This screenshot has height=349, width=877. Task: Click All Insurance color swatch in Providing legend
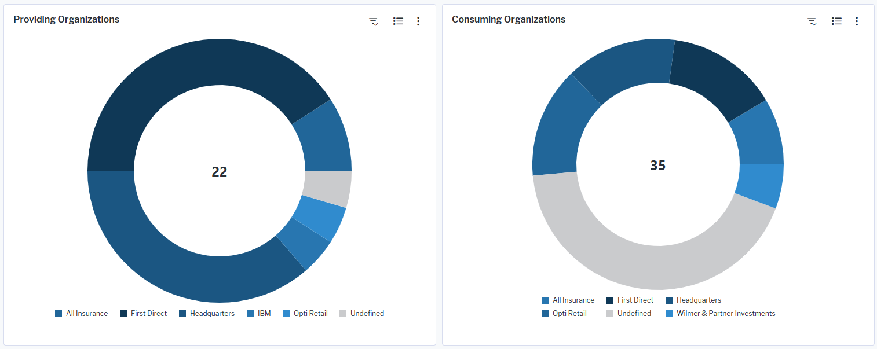(59, 314)
